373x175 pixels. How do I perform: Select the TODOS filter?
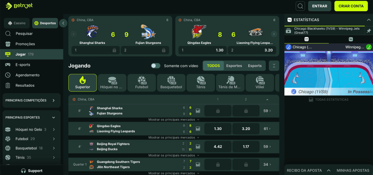pyautogui.click(x=213, y=66)
